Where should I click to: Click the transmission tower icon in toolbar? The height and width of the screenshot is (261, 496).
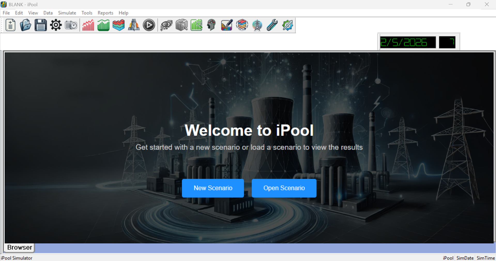click(257, 25)
